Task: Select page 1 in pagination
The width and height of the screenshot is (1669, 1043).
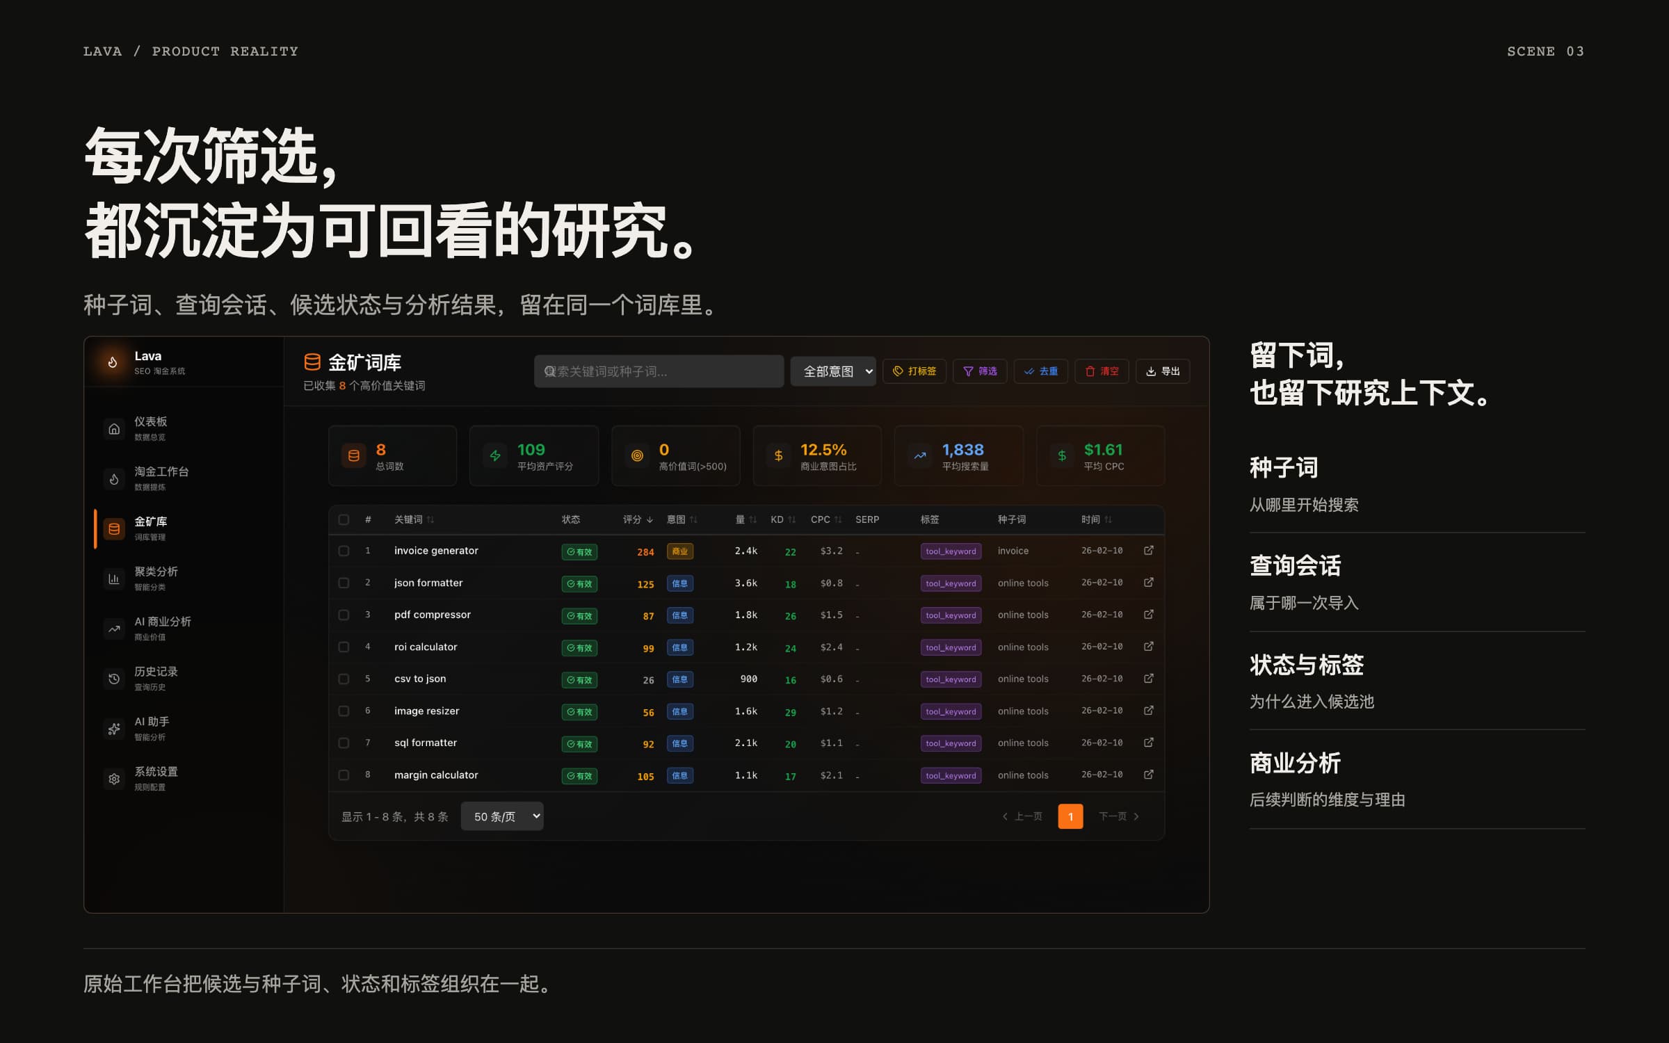Action: click(x=1070, y=816)
